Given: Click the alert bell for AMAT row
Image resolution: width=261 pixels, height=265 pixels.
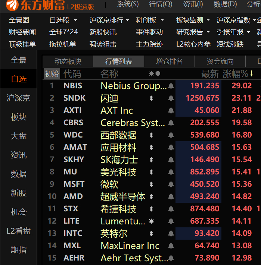Looking at the screenshot, I should [x=171, y=147].
